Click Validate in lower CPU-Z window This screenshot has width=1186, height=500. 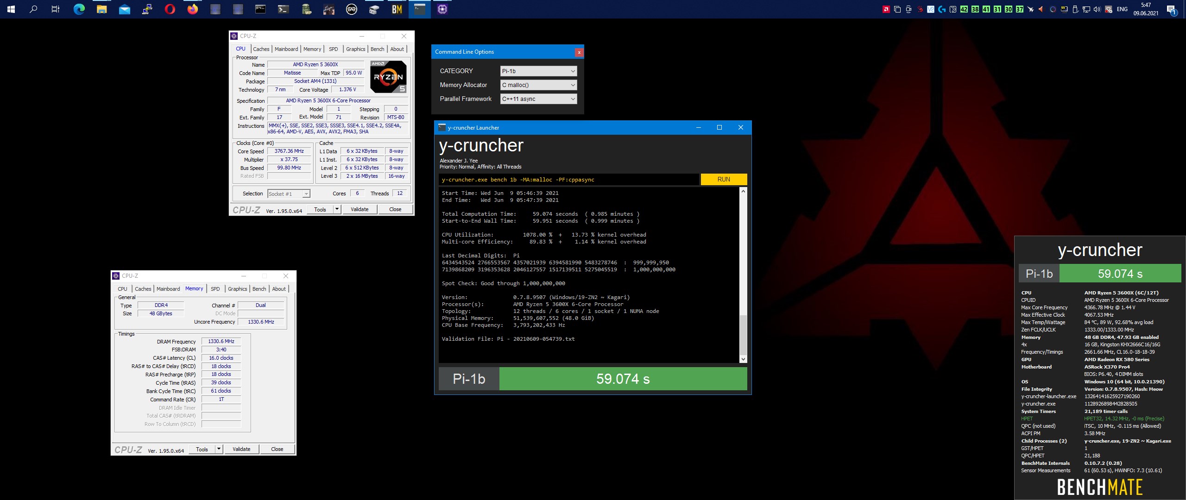[x=241, y=449]
